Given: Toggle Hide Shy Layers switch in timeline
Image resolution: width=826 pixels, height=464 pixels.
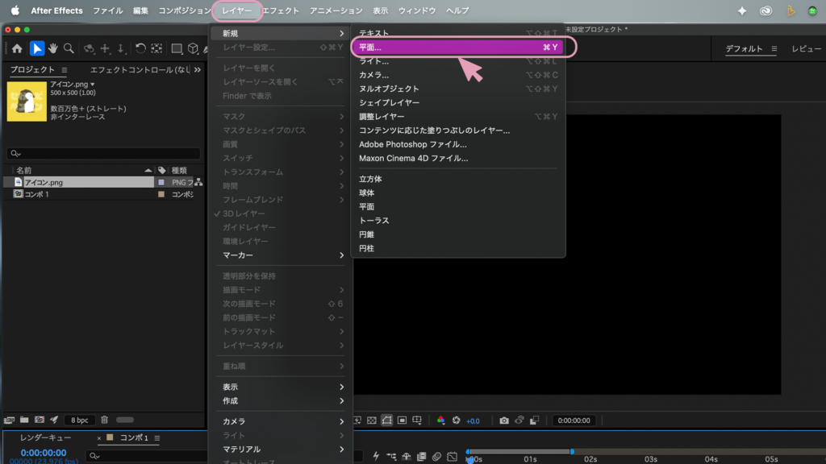Looking at the screenshot, I should click(407, 456).
